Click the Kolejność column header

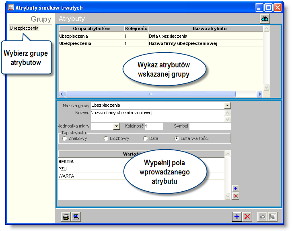pos(136,28)
